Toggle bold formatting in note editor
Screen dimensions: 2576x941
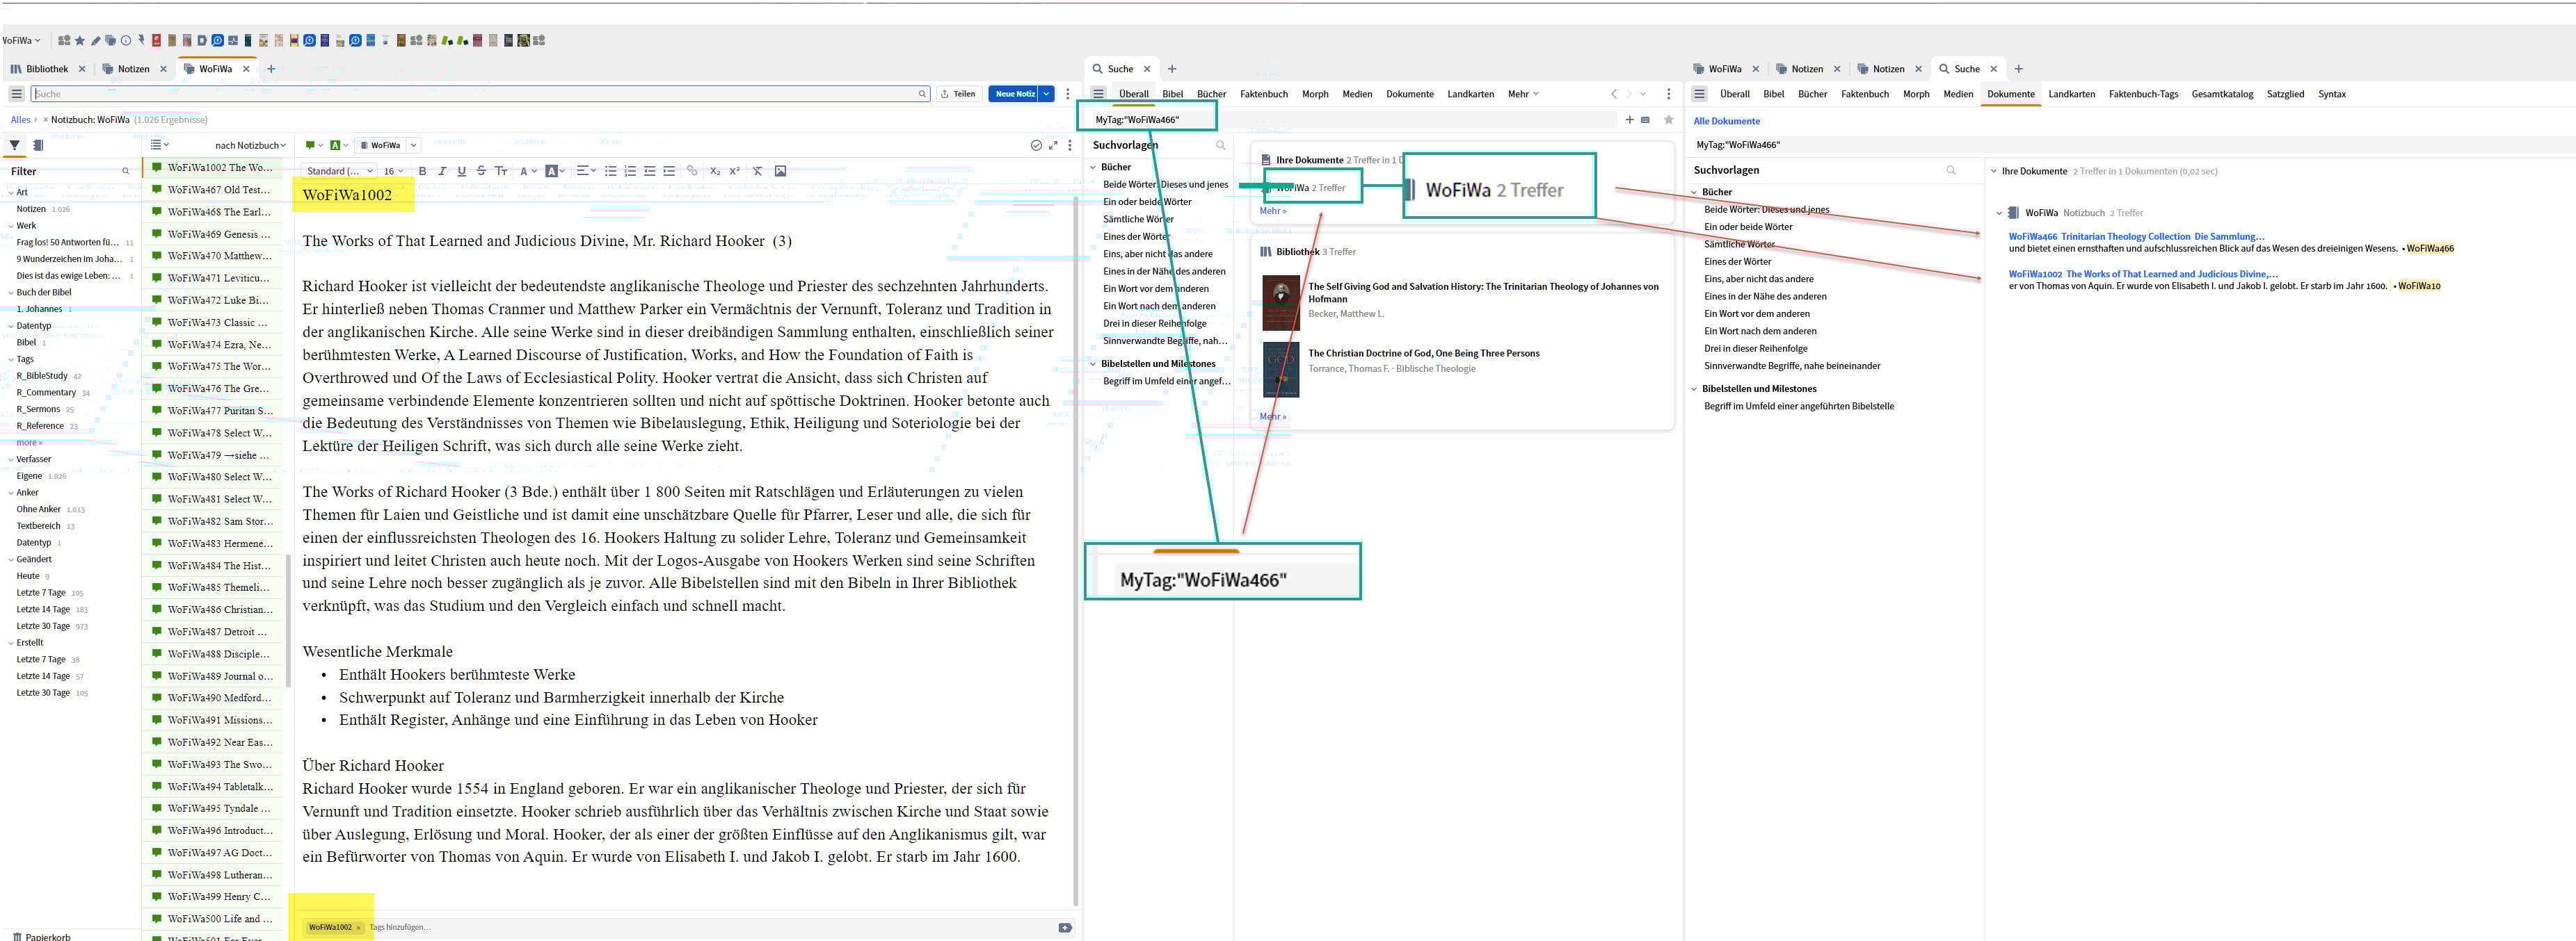(x=422, y=171)
